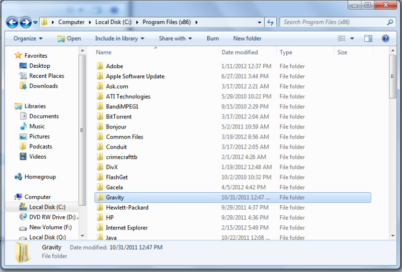Toggle the preview pane button
This screenshot has height=272, width=402.
click(x=368, y=38)
